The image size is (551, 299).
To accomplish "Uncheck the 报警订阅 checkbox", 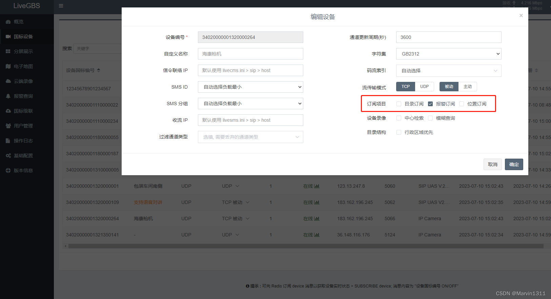I will 430,104.
